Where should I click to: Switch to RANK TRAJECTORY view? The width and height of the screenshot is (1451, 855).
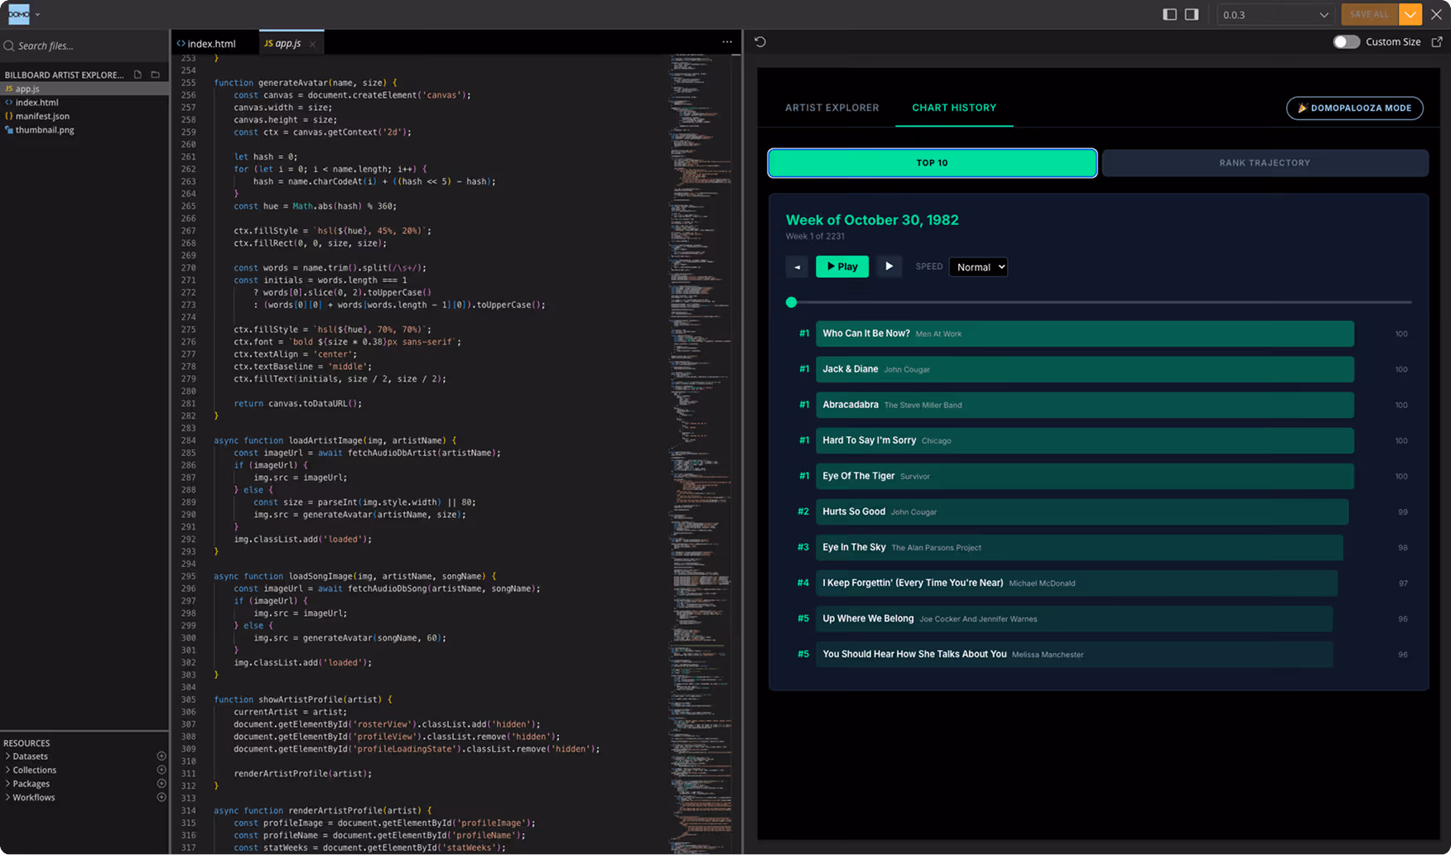pyautogui.click(x=1265, y=163)
